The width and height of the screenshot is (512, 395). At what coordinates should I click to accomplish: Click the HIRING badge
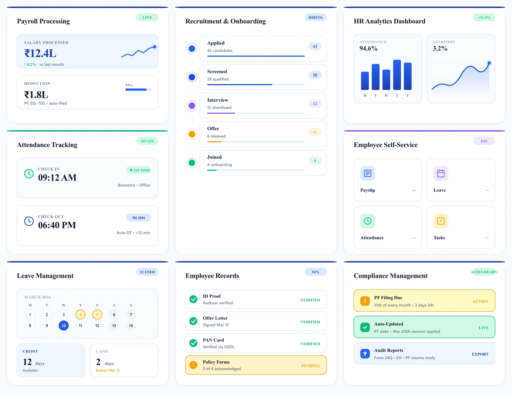(316, 17)
